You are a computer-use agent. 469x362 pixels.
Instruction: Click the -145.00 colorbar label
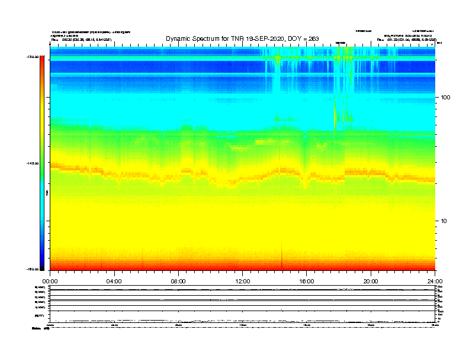tap(32, 163)
